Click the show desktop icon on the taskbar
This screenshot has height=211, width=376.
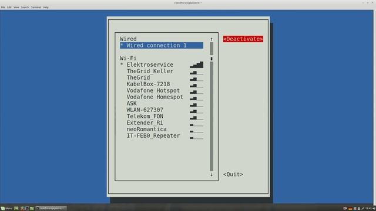(x=16, y=209)
